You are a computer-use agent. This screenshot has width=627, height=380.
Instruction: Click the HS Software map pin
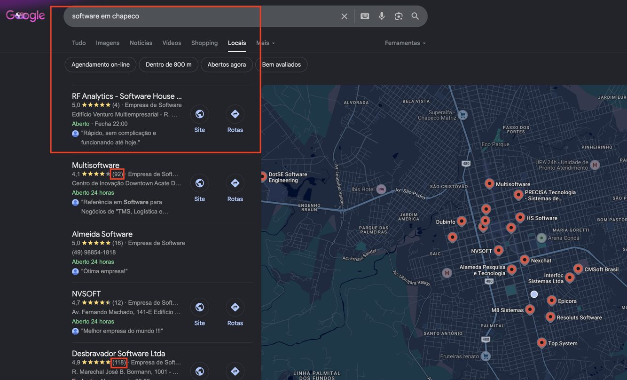click(520, 217)
